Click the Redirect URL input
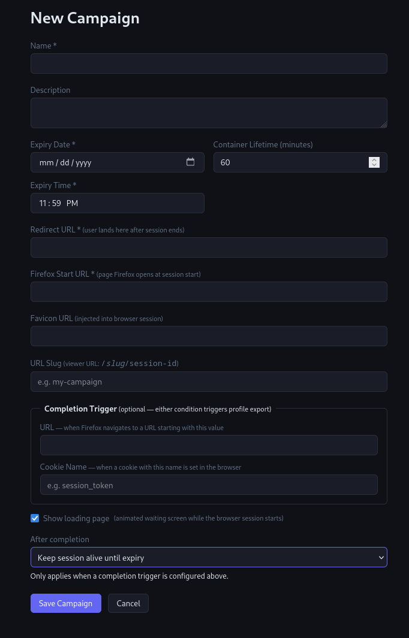 coord(209,247)
